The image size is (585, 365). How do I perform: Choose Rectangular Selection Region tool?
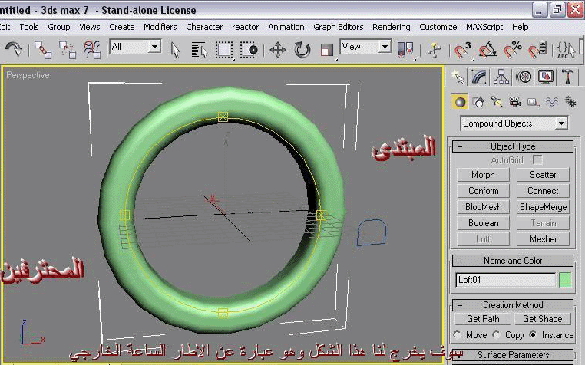[224, 50]
